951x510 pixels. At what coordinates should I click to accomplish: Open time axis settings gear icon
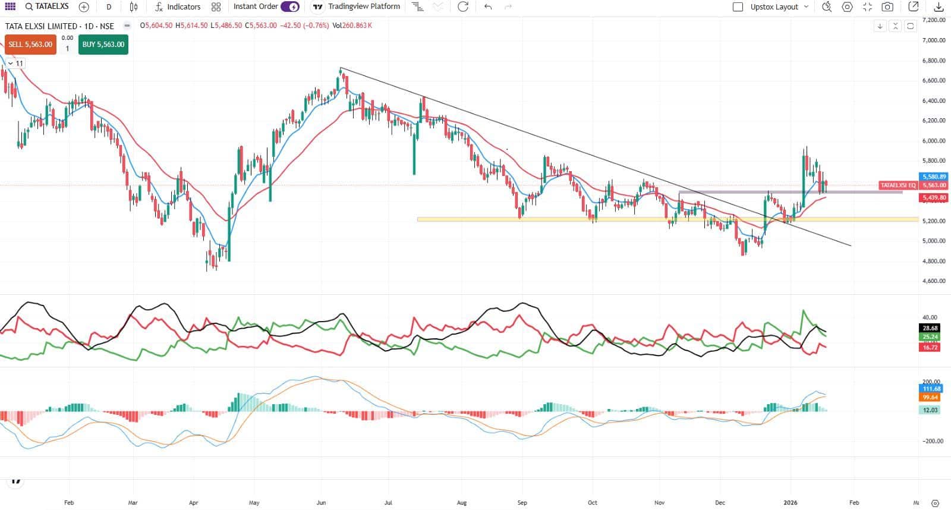[x=935, y=503]
